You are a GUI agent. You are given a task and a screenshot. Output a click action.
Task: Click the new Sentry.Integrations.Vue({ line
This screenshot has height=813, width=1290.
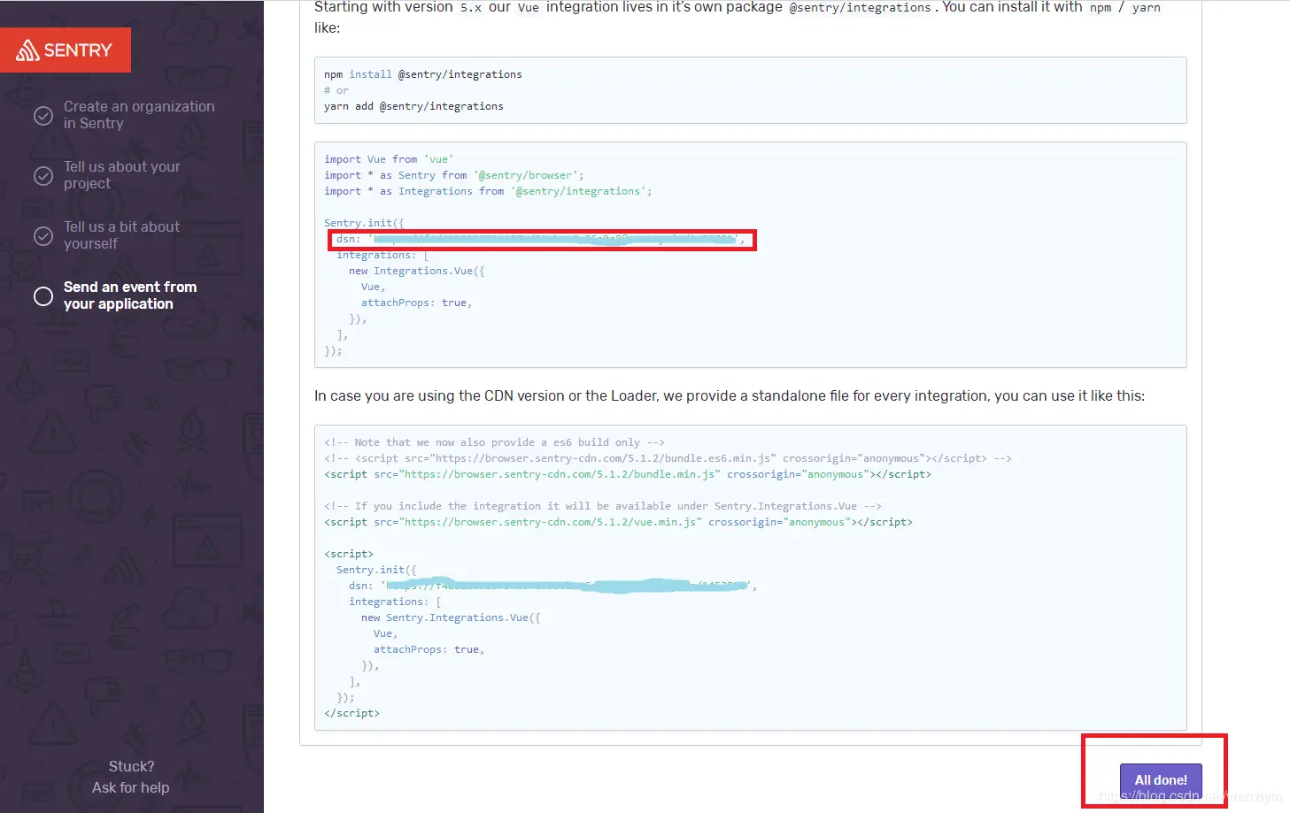(x=451, y=617)
